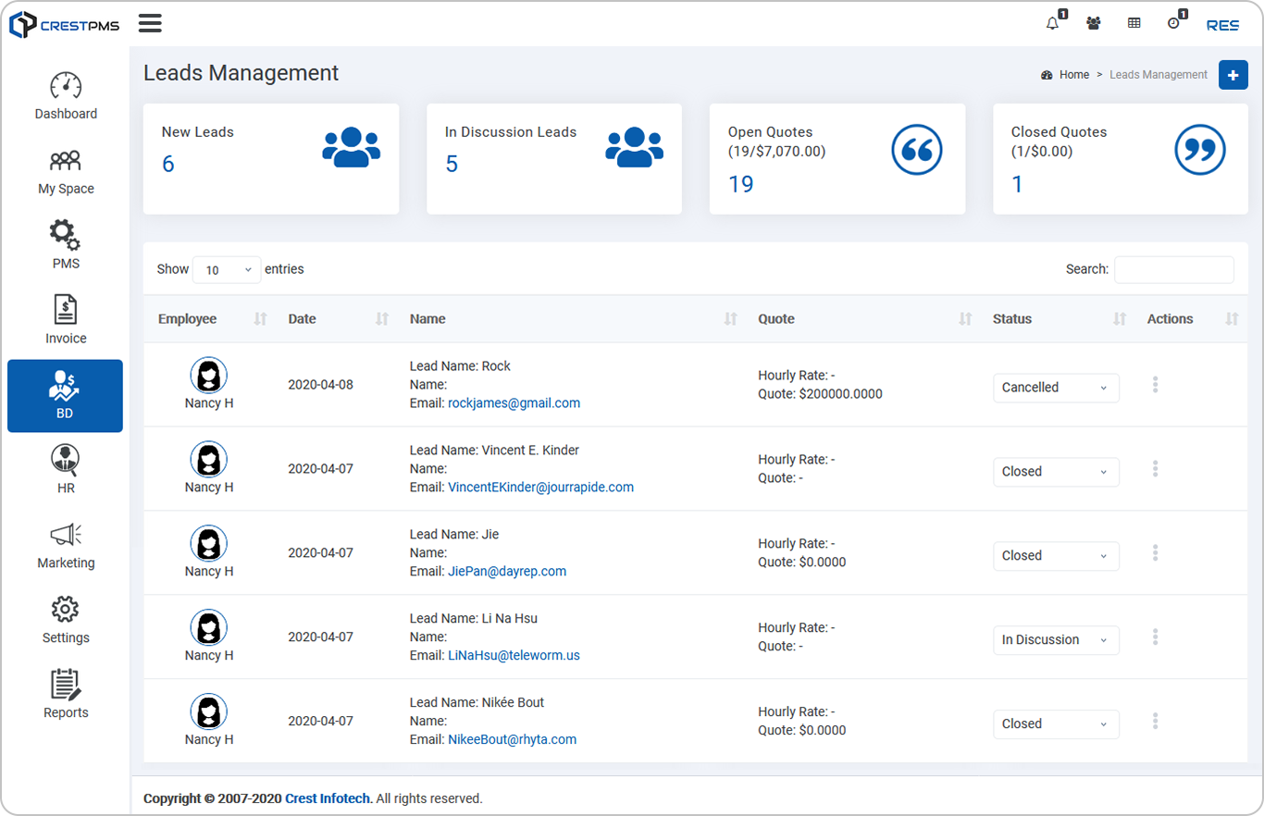Go to Dashboard in sidebar

point(66,96)
